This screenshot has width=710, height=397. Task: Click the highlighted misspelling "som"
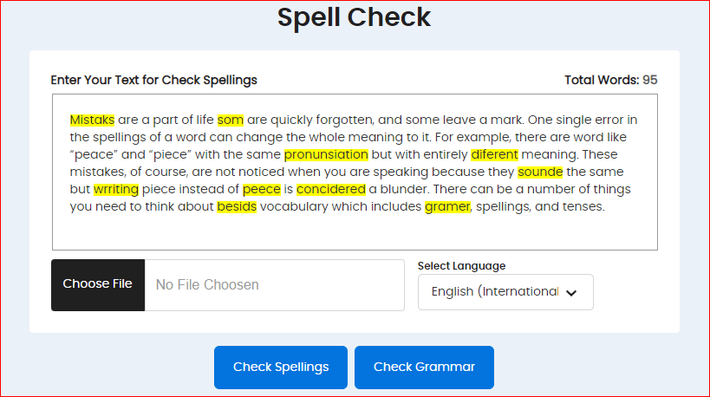[231, 120]
